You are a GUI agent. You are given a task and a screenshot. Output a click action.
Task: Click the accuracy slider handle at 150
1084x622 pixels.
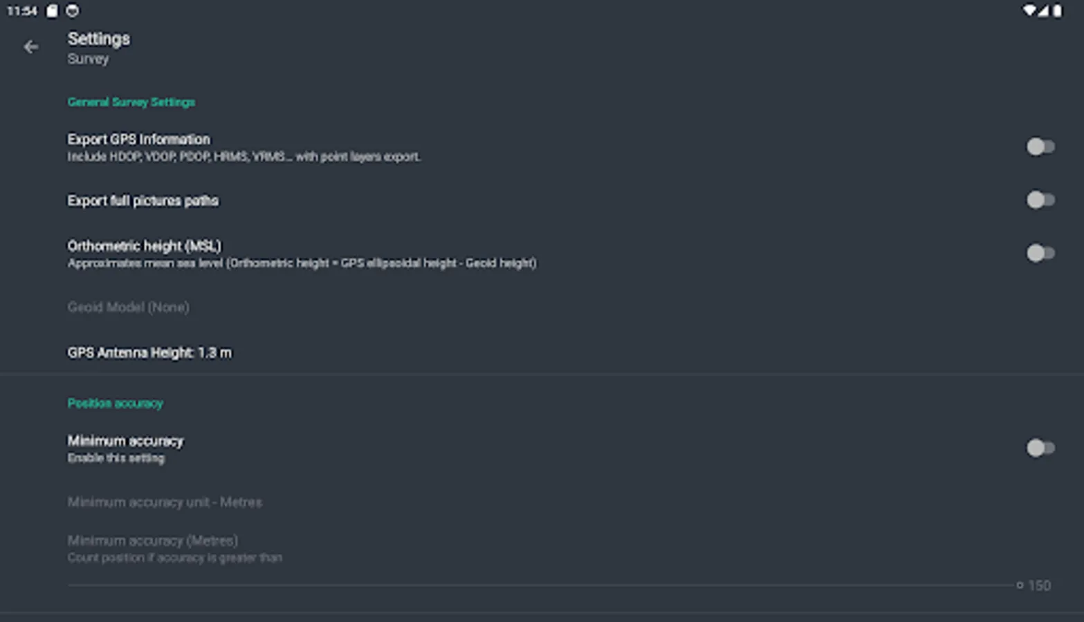coord(1020,585)
